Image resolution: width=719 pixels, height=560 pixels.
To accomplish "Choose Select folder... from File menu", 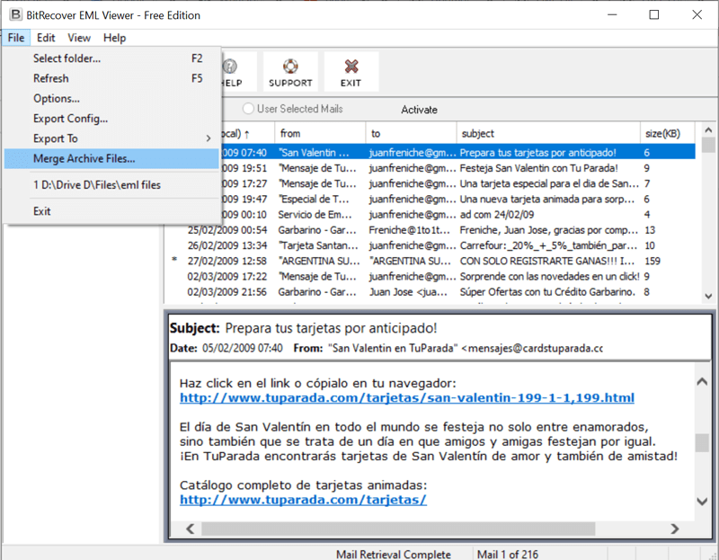I will [111, 58].
